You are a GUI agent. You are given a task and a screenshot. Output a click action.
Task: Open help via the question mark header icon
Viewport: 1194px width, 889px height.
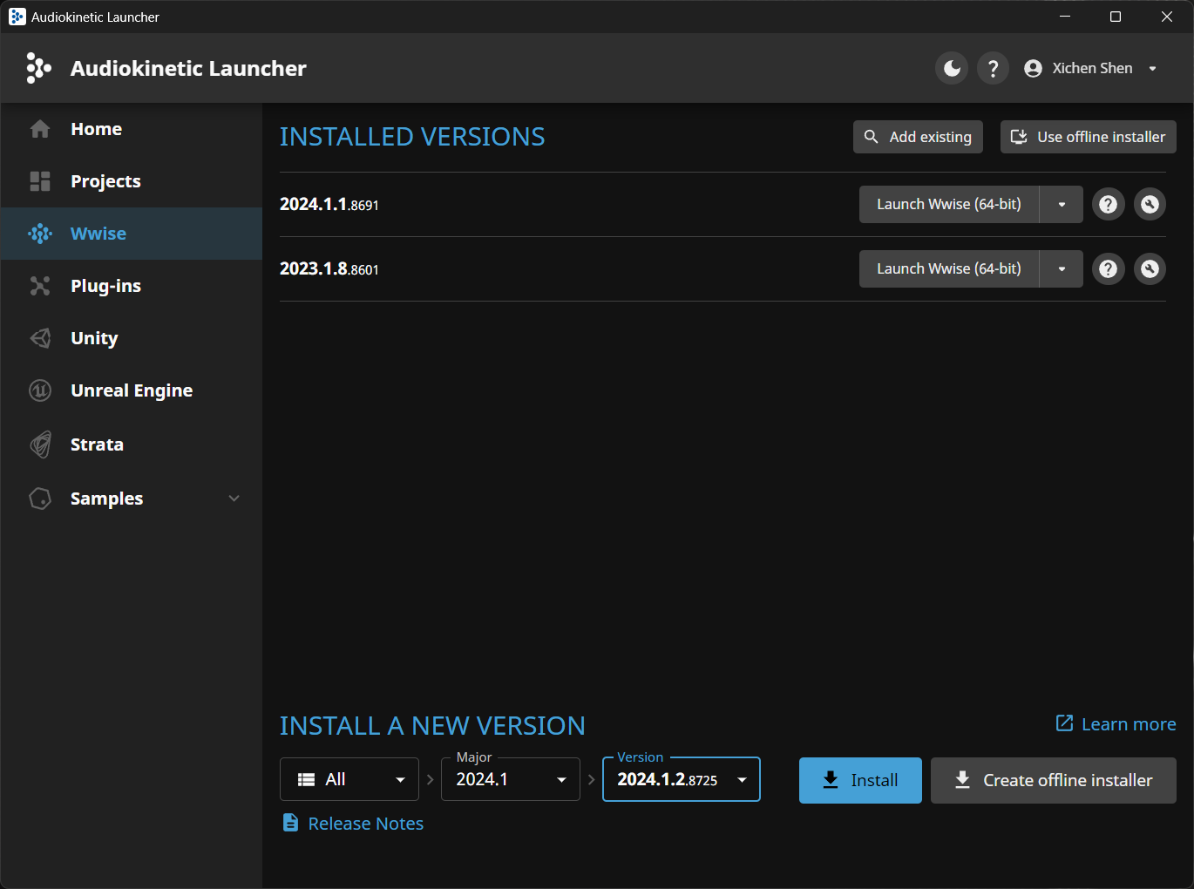[993, 68]
